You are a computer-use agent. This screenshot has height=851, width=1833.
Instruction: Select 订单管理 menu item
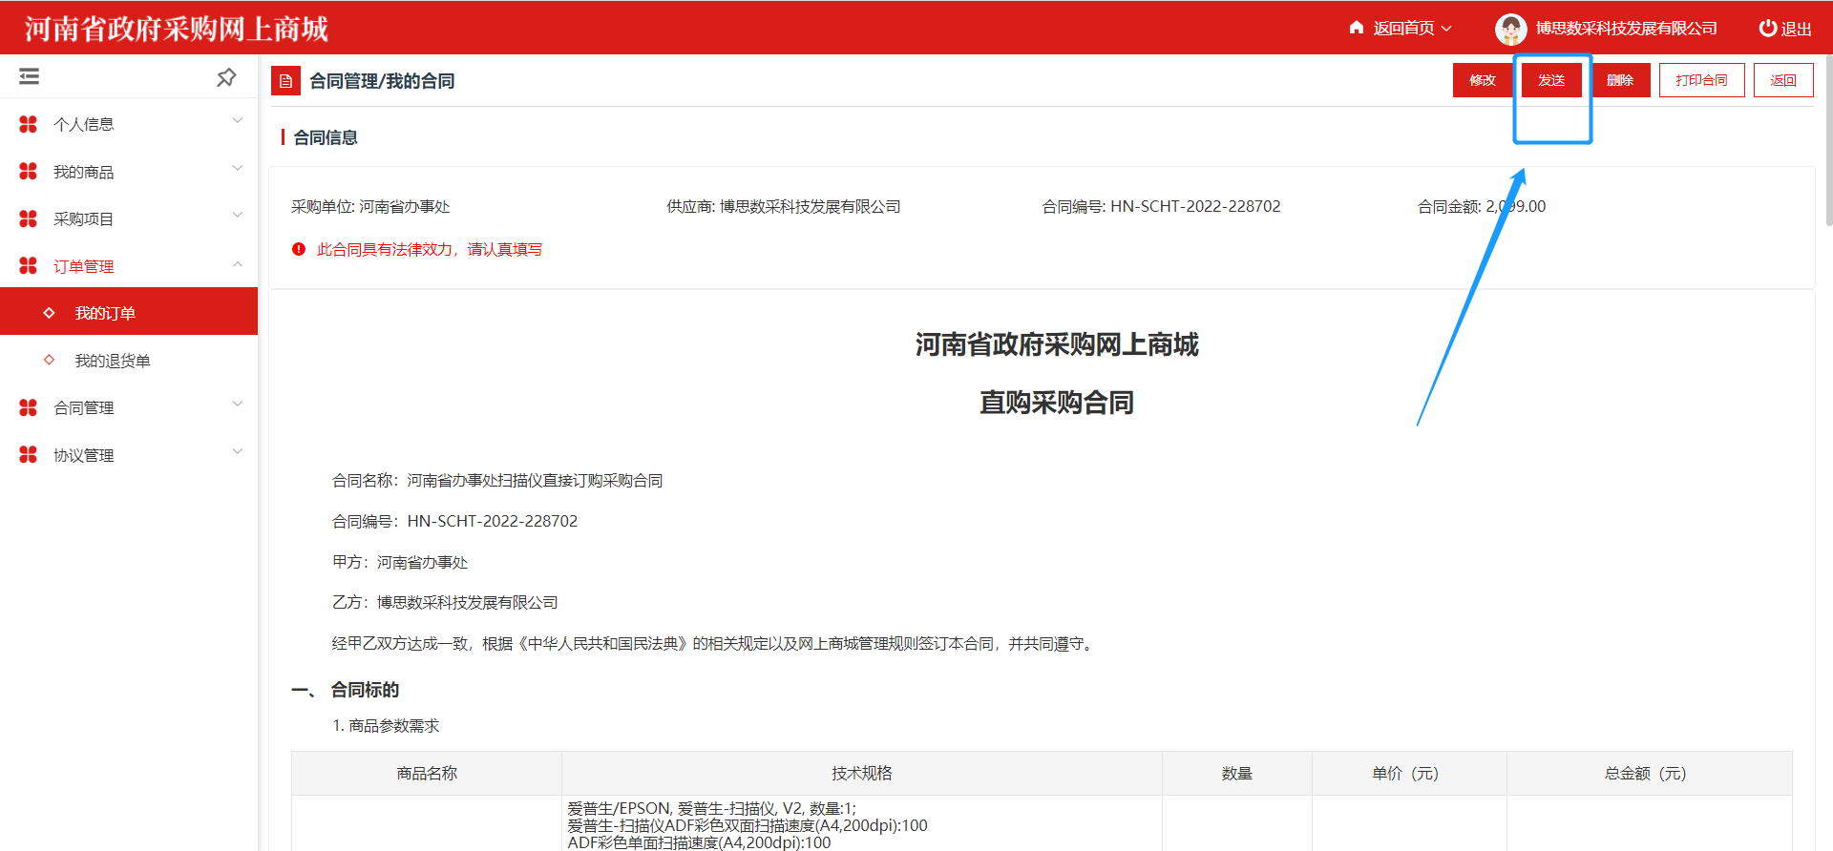[x=129, y=265]
